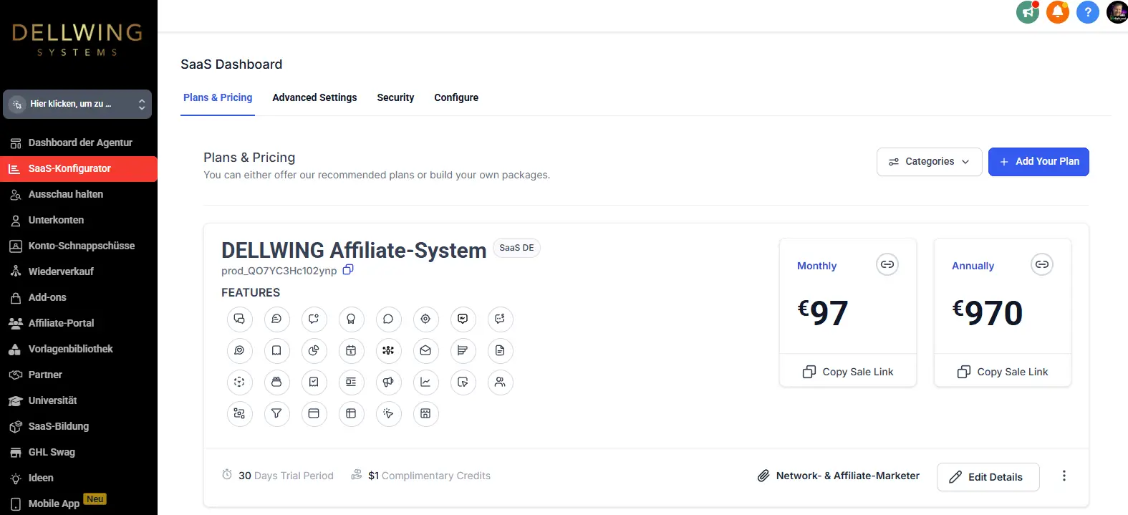Open Add-ons in sidebar
This screenshot has height=515, width=1128.
click(x=79, y=297)
